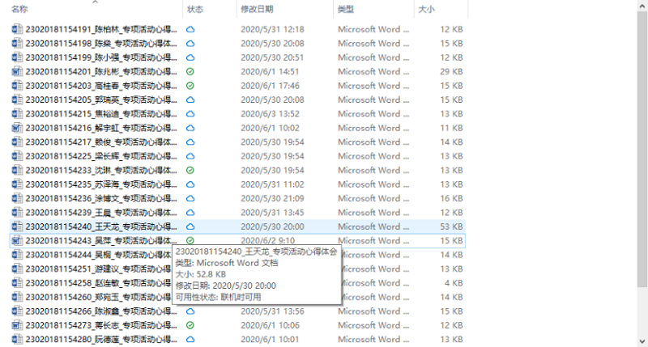The image size is (648, 347).
Task: Click the 类型 column header
Action: coord(346,9)
